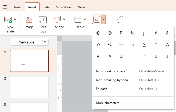Insert the copyright © symbol
This screenshot has height=112, width=176.
tap(98, 33)
